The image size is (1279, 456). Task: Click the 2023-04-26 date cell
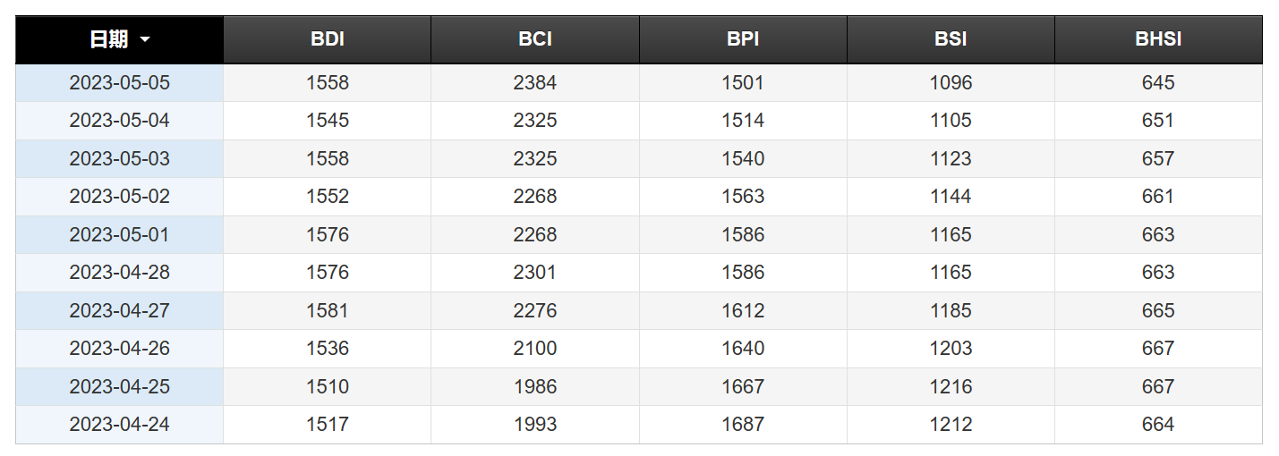(119, 349)
